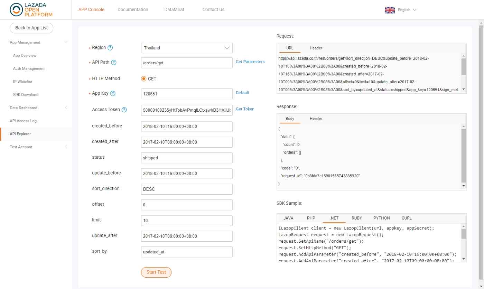Switch to the Request Header tab
This screenshot has width=484, height=289.
316,48
